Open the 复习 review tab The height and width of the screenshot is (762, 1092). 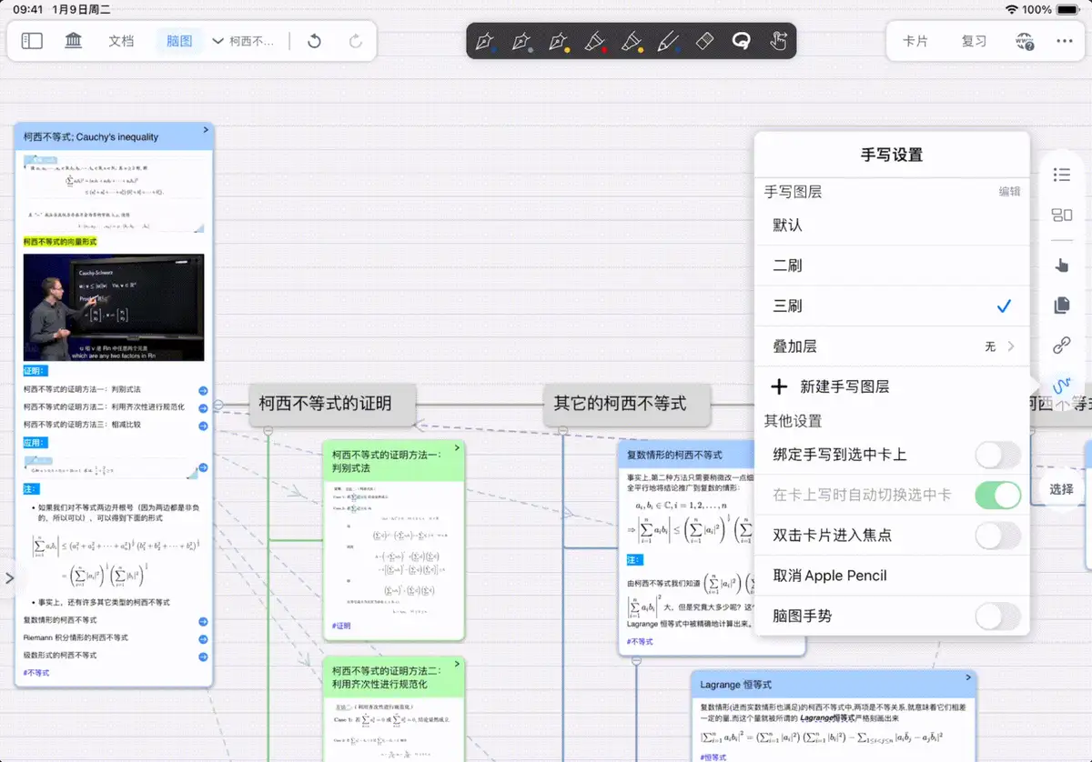(974, 41)
